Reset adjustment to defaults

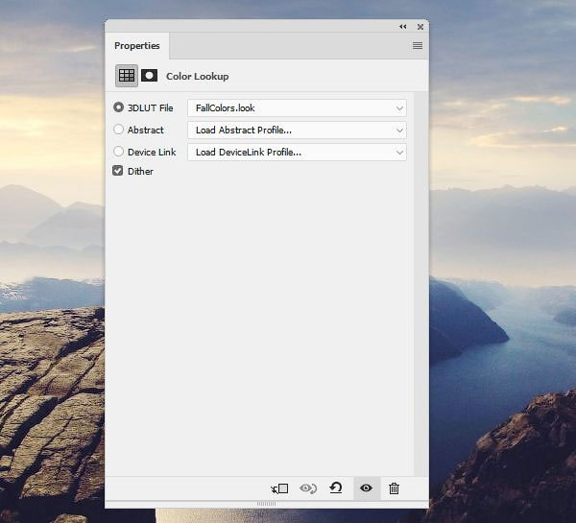point(336,488)
